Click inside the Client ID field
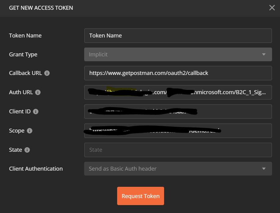The image size is (280, 213). [x=178, y=112]
